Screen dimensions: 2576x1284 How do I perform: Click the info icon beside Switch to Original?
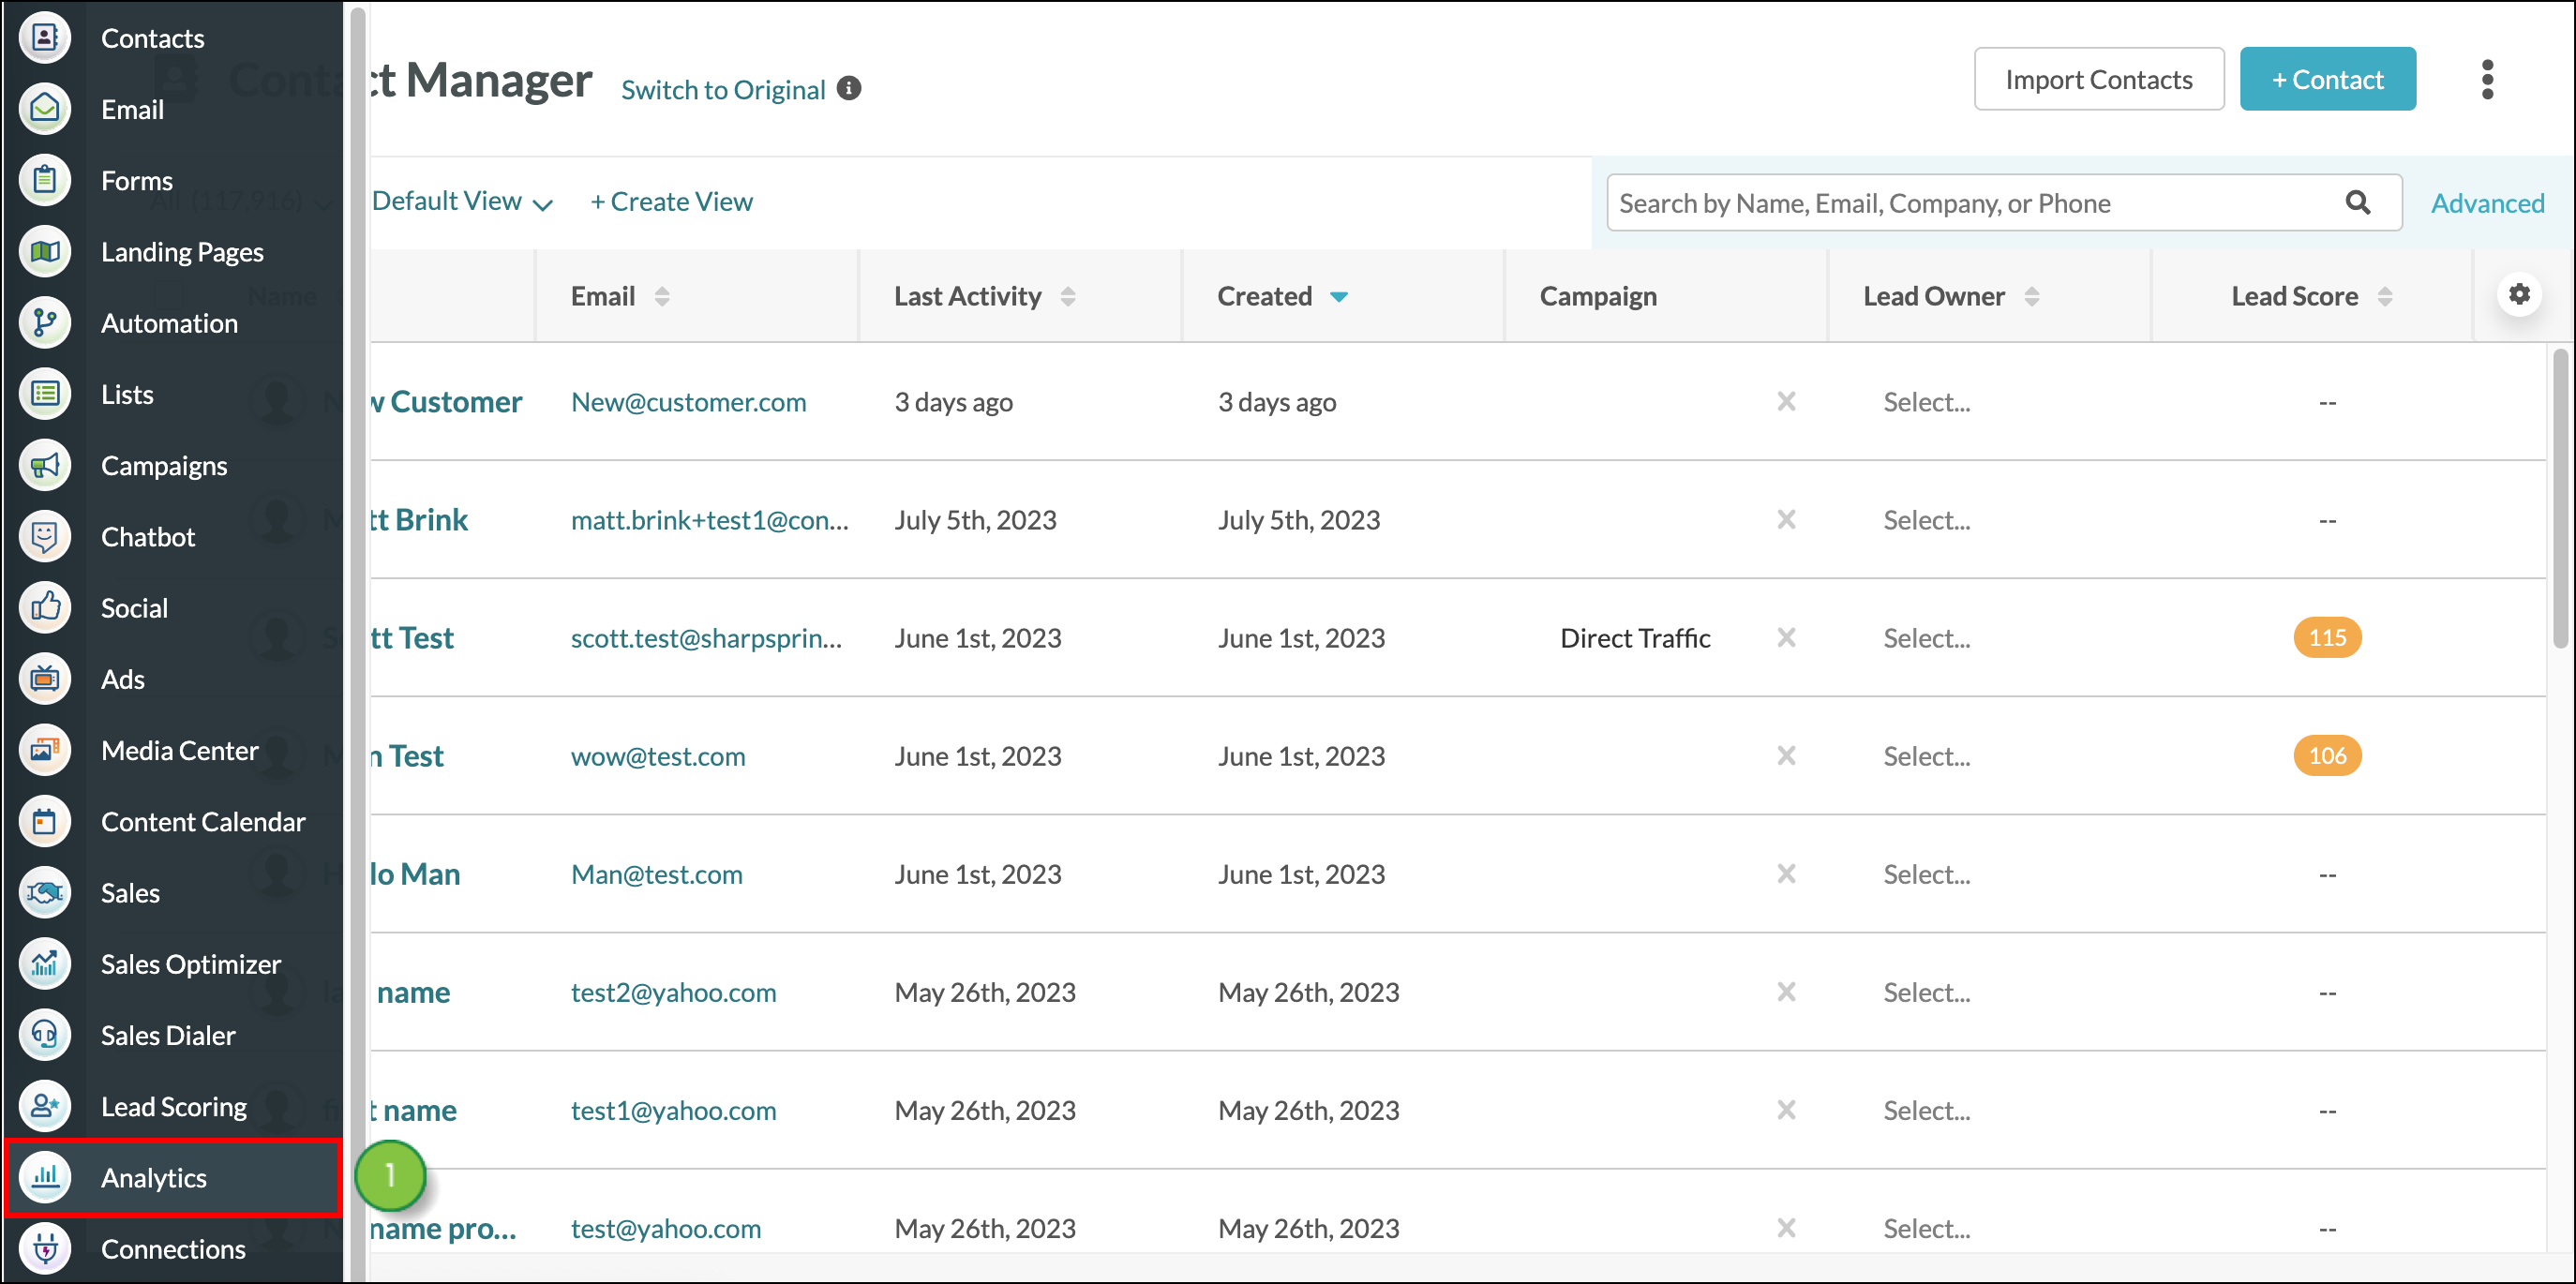849,89
